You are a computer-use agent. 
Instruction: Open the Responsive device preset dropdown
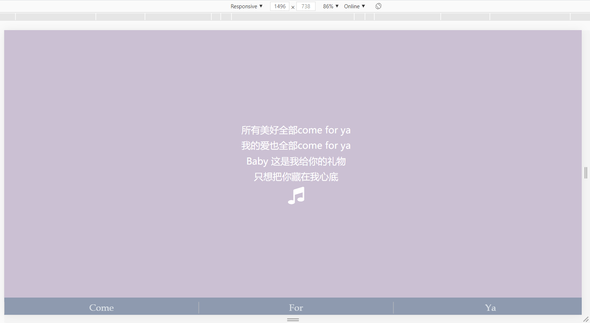(x=246, y=6)
